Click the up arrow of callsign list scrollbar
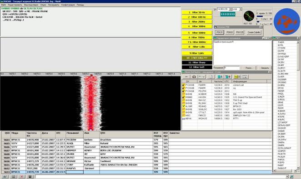 (x=298, y=42)
